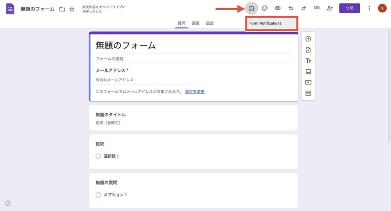
Task: Add a question with the plus circle icon
Action: pyautogui.click(x=308, y=39)
